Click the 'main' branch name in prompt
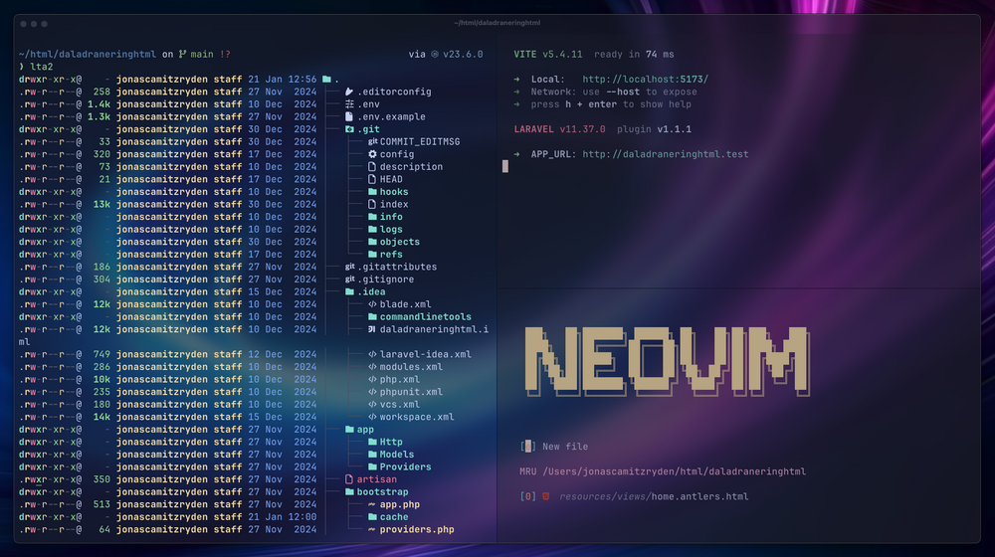 (x=202, y=55)
